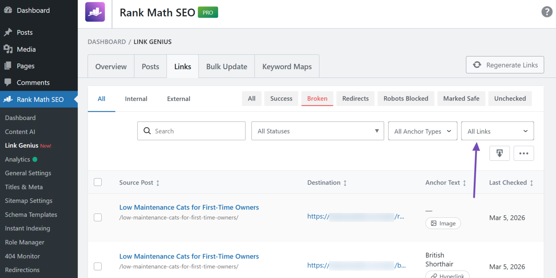
Task: Open Titles & Meta in sidebar
Action: [24, 187]
